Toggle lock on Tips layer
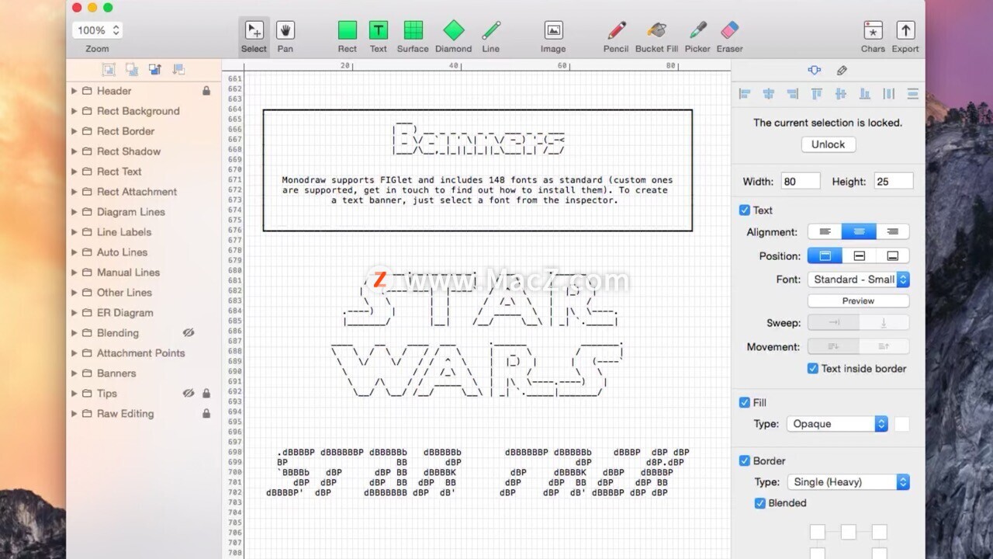Image resolution: width=993 pixels, height=559 pixels. coord(206,394)
